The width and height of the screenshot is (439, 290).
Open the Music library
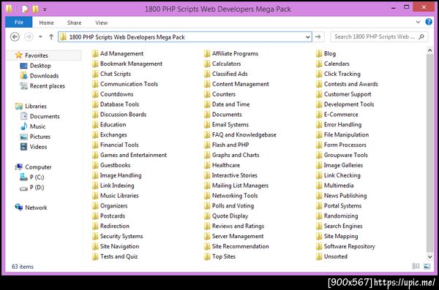click(37, 126)
